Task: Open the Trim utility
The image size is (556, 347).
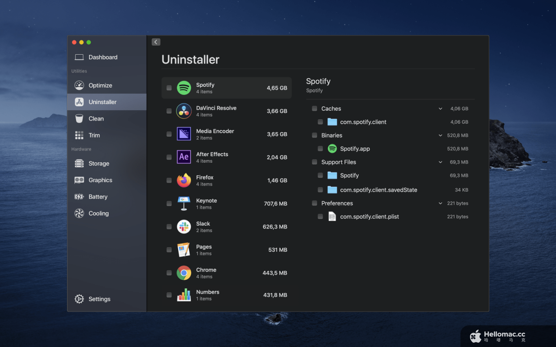Action: (107, 135)
